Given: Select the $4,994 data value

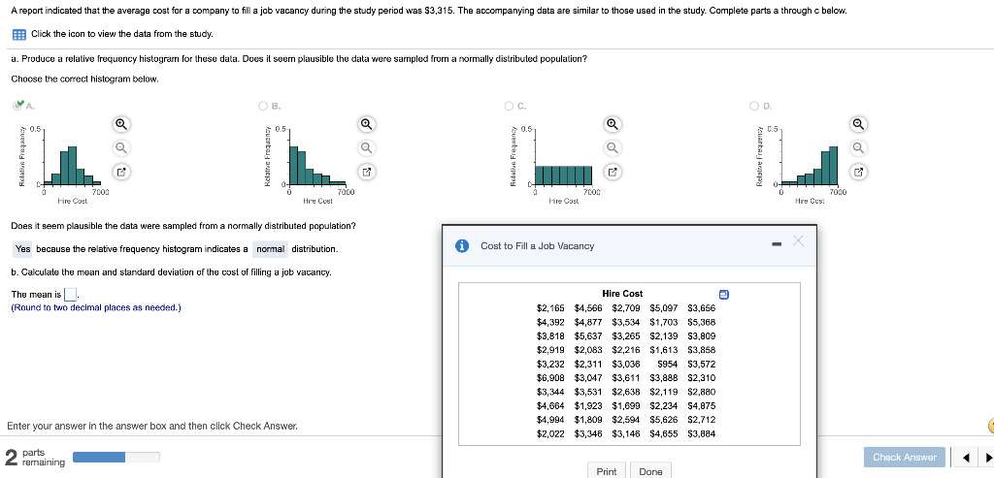Looking at the screenshot, I should [x=550, y=420].
